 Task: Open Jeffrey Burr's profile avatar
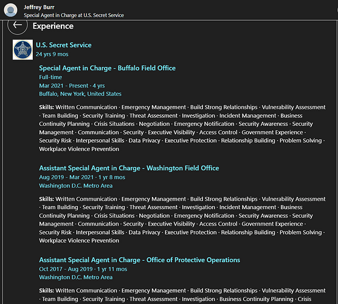[10, 10]
